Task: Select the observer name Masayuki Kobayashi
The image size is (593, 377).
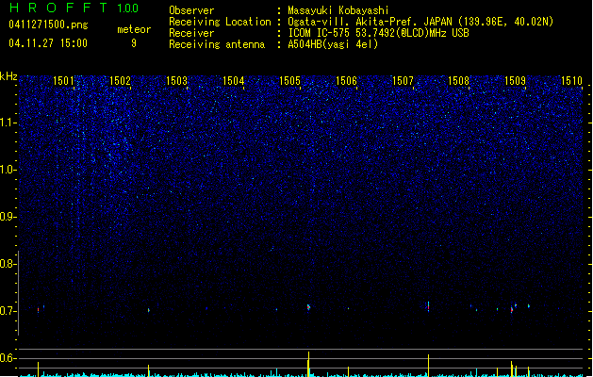Action: pyautogui.click(x=338, y=10)
